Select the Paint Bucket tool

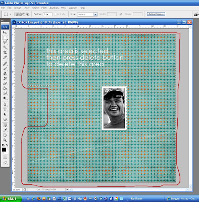(x=5, y=88)
